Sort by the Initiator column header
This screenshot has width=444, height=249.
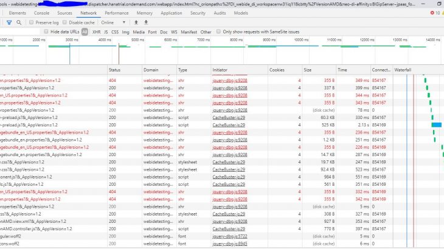(x=240, y=70)
